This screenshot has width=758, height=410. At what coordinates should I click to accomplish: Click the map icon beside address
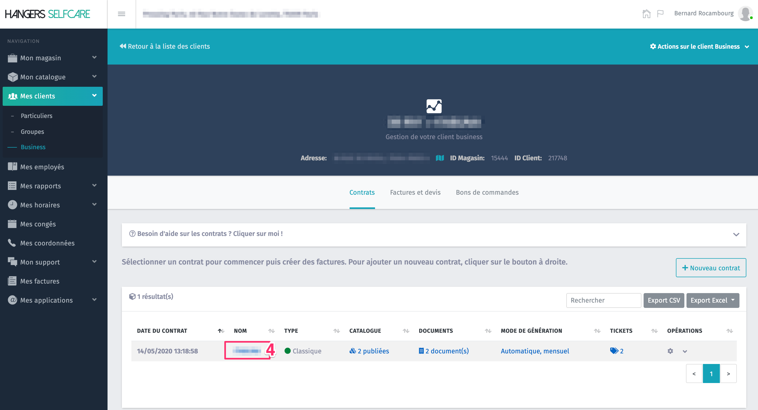440,158
